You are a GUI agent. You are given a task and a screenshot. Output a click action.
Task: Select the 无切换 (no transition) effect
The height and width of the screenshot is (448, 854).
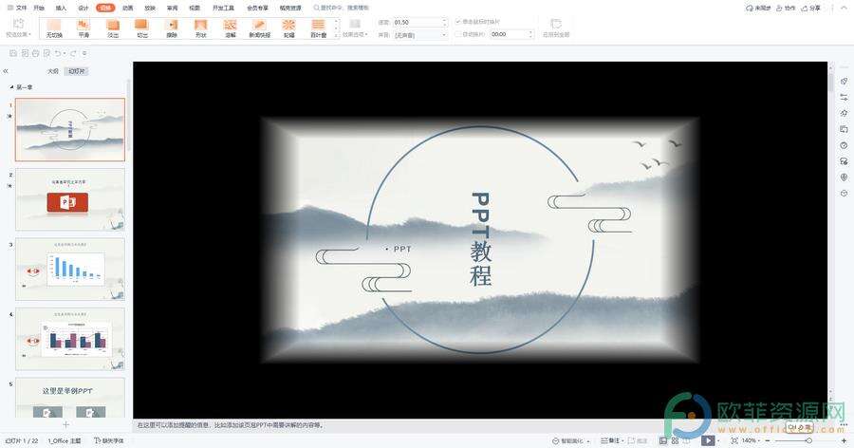click(x=54, y=28)
